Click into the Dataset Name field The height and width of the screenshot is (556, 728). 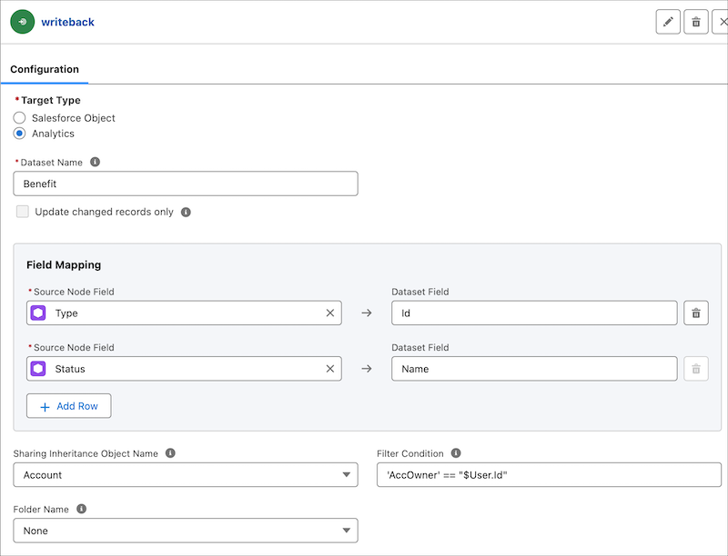coord(186,184)
